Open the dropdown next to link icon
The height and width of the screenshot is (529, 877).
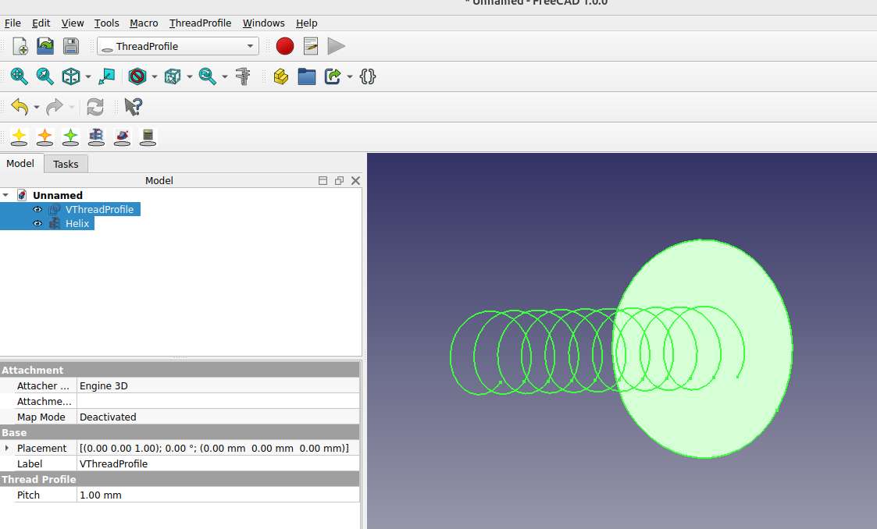(350, 77)
